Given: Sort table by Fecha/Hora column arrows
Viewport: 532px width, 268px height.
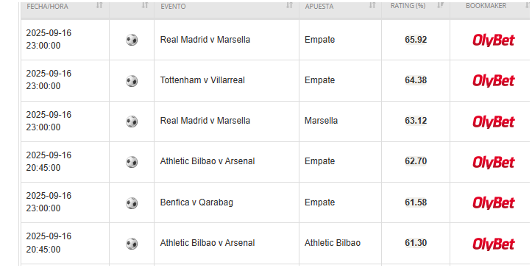Looking at the screenshot, I should (x=99, y=5).
